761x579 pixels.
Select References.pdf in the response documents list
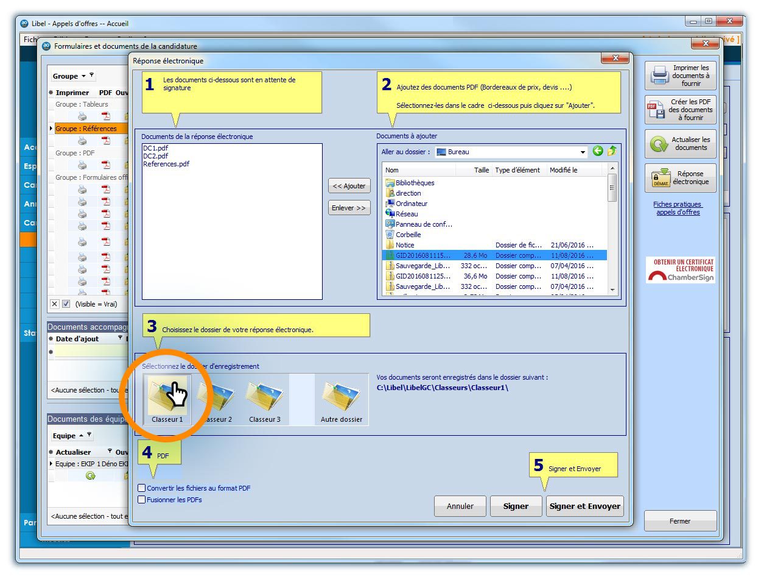166,164
